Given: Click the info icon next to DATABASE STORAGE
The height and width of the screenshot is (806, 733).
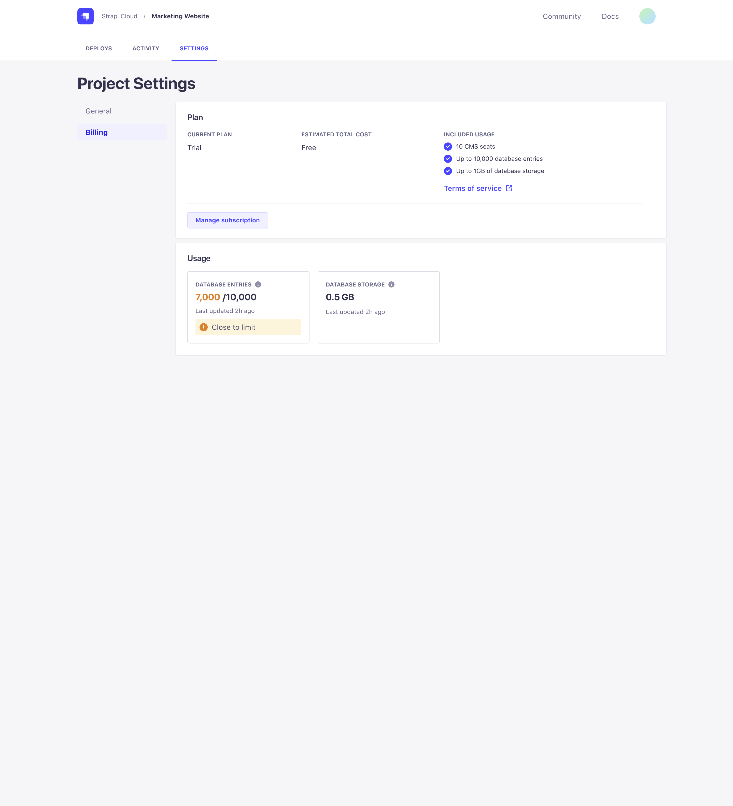Looking at the screenshot, I should [391, 284].
